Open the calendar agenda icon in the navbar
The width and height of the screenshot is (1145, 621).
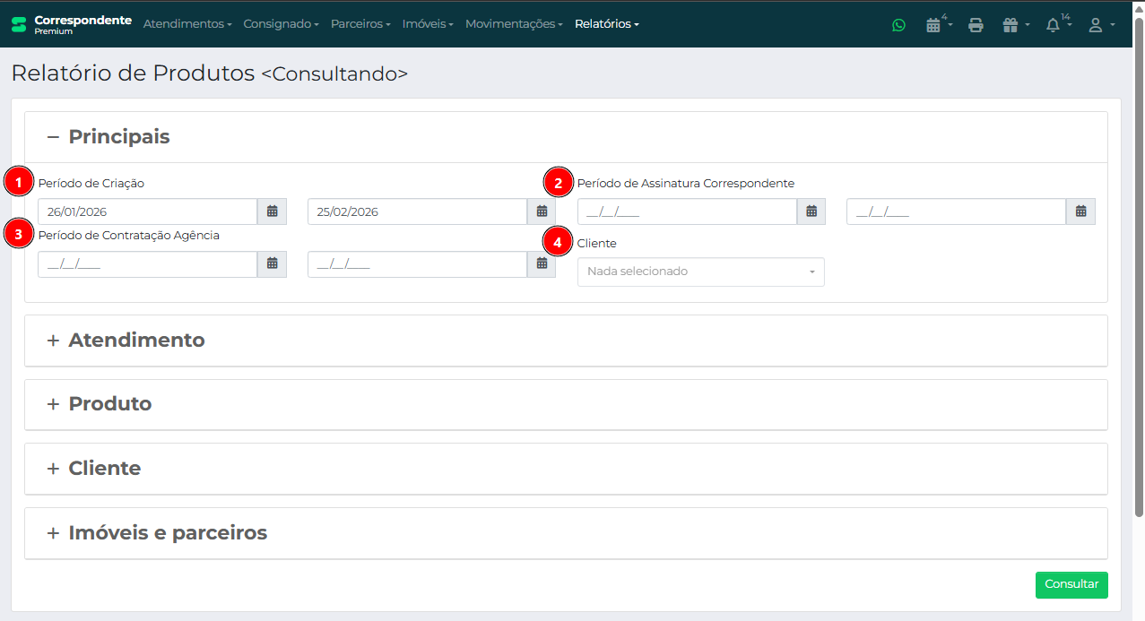(933, 25)
